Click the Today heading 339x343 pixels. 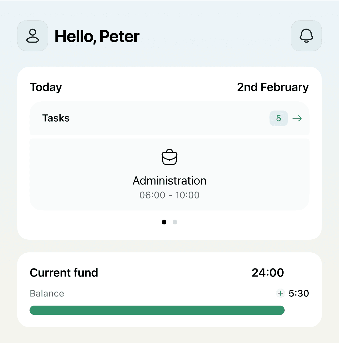46,87
